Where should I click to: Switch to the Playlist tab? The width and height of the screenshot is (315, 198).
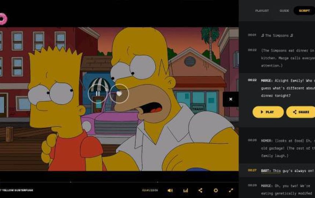(x=262, y=11)
